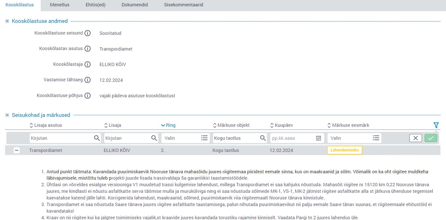Click search icon in Märkuse objekt filter
Image resolution: width=446 pixels, height=220 pixels.
(263, 138)
